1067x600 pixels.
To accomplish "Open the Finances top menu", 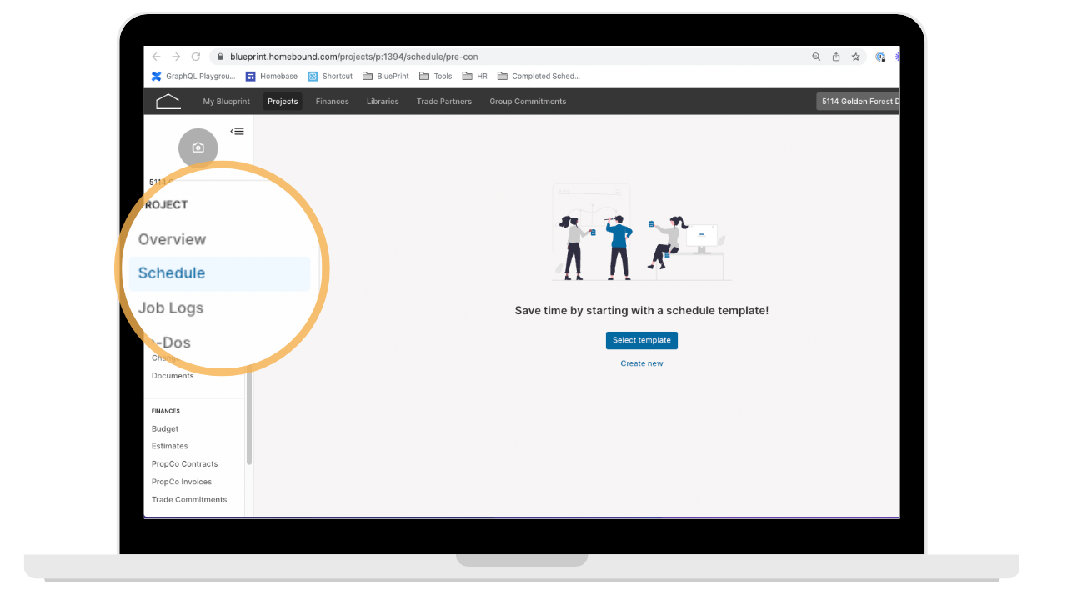I will tap(332, 102).
